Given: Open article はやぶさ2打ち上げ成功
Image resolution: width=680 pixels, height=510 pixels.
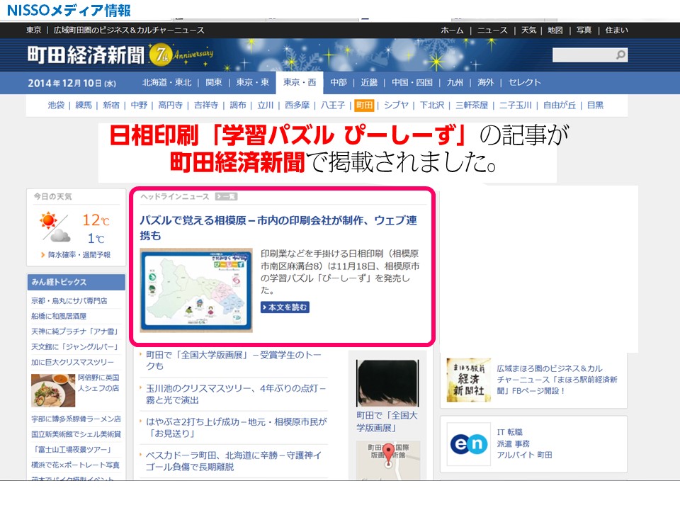Looking at the screenshot, I should (237, 427).
